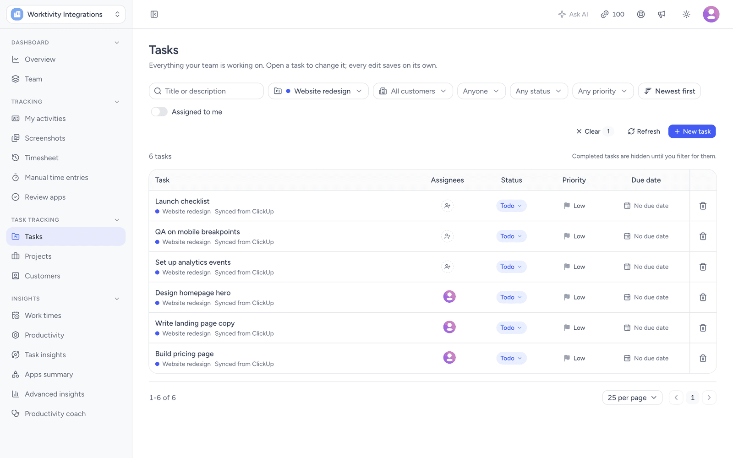Open the Any status filter
Screen dimensions: 733x458
[x=539, y=91]
